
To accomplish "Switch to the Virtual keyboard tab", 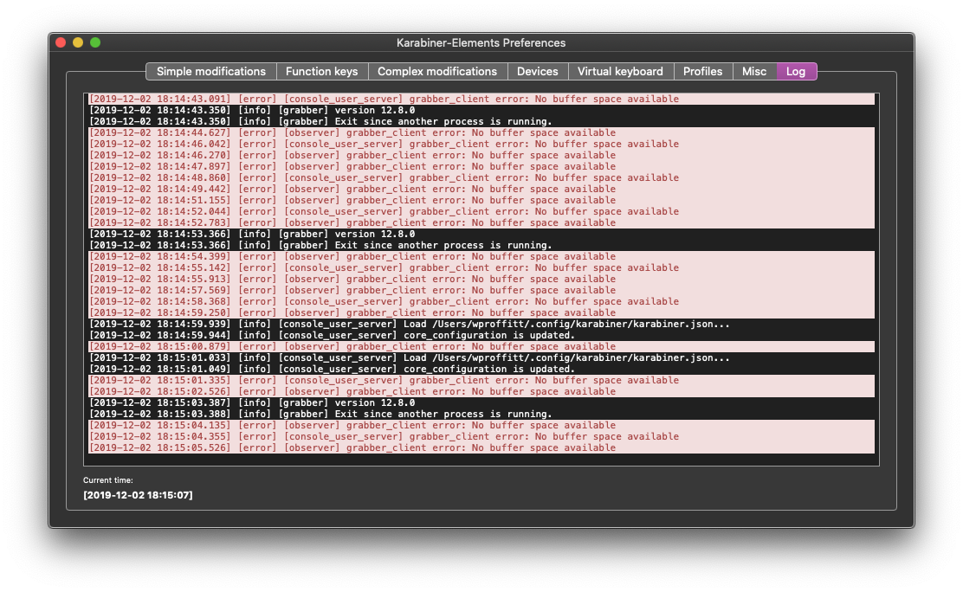I will (x=619, y=71).
